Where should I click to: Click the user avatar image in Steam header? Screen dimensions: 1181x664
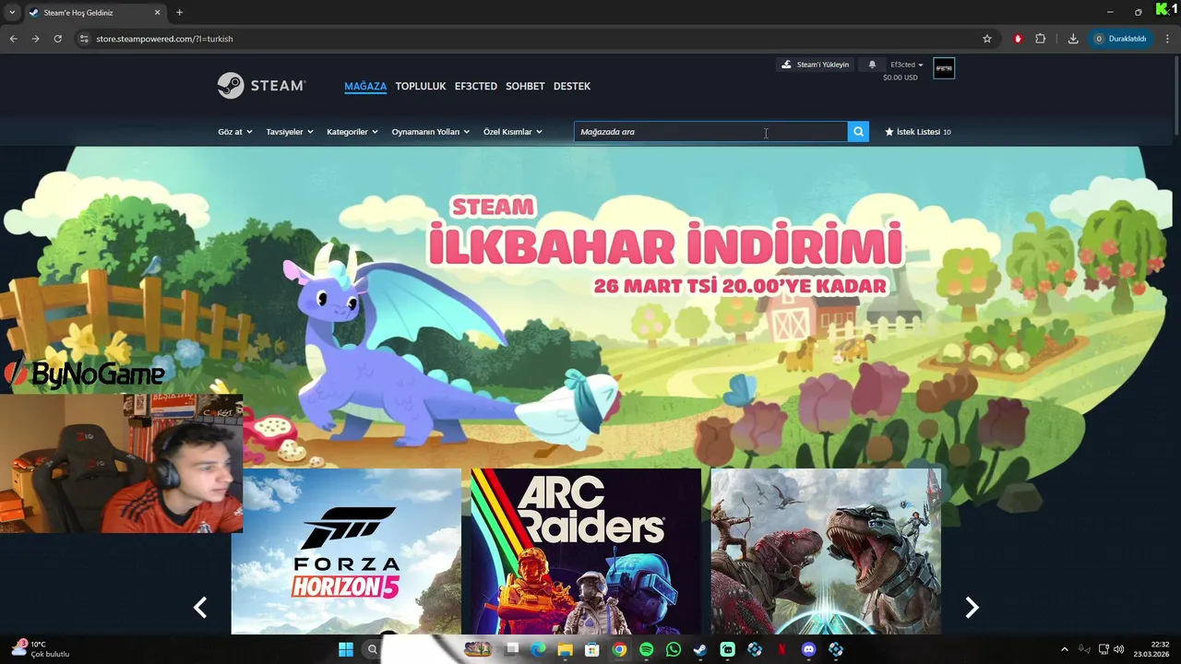[944, 68]
